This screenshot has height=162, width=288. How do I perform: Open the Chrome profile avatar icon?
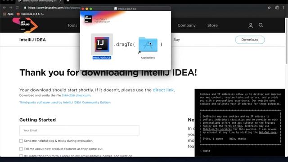[277, 8]
